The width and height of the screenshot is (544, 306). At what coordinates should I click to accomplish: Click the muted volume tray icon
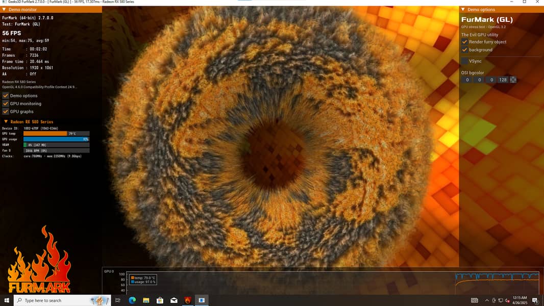507,300
